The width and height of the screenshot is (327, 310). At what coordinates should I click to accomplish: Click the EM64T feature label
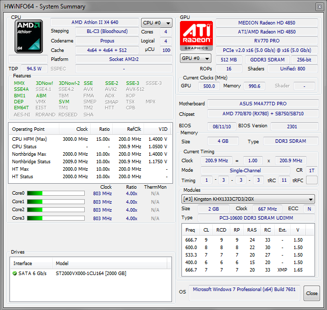[21, 108]
